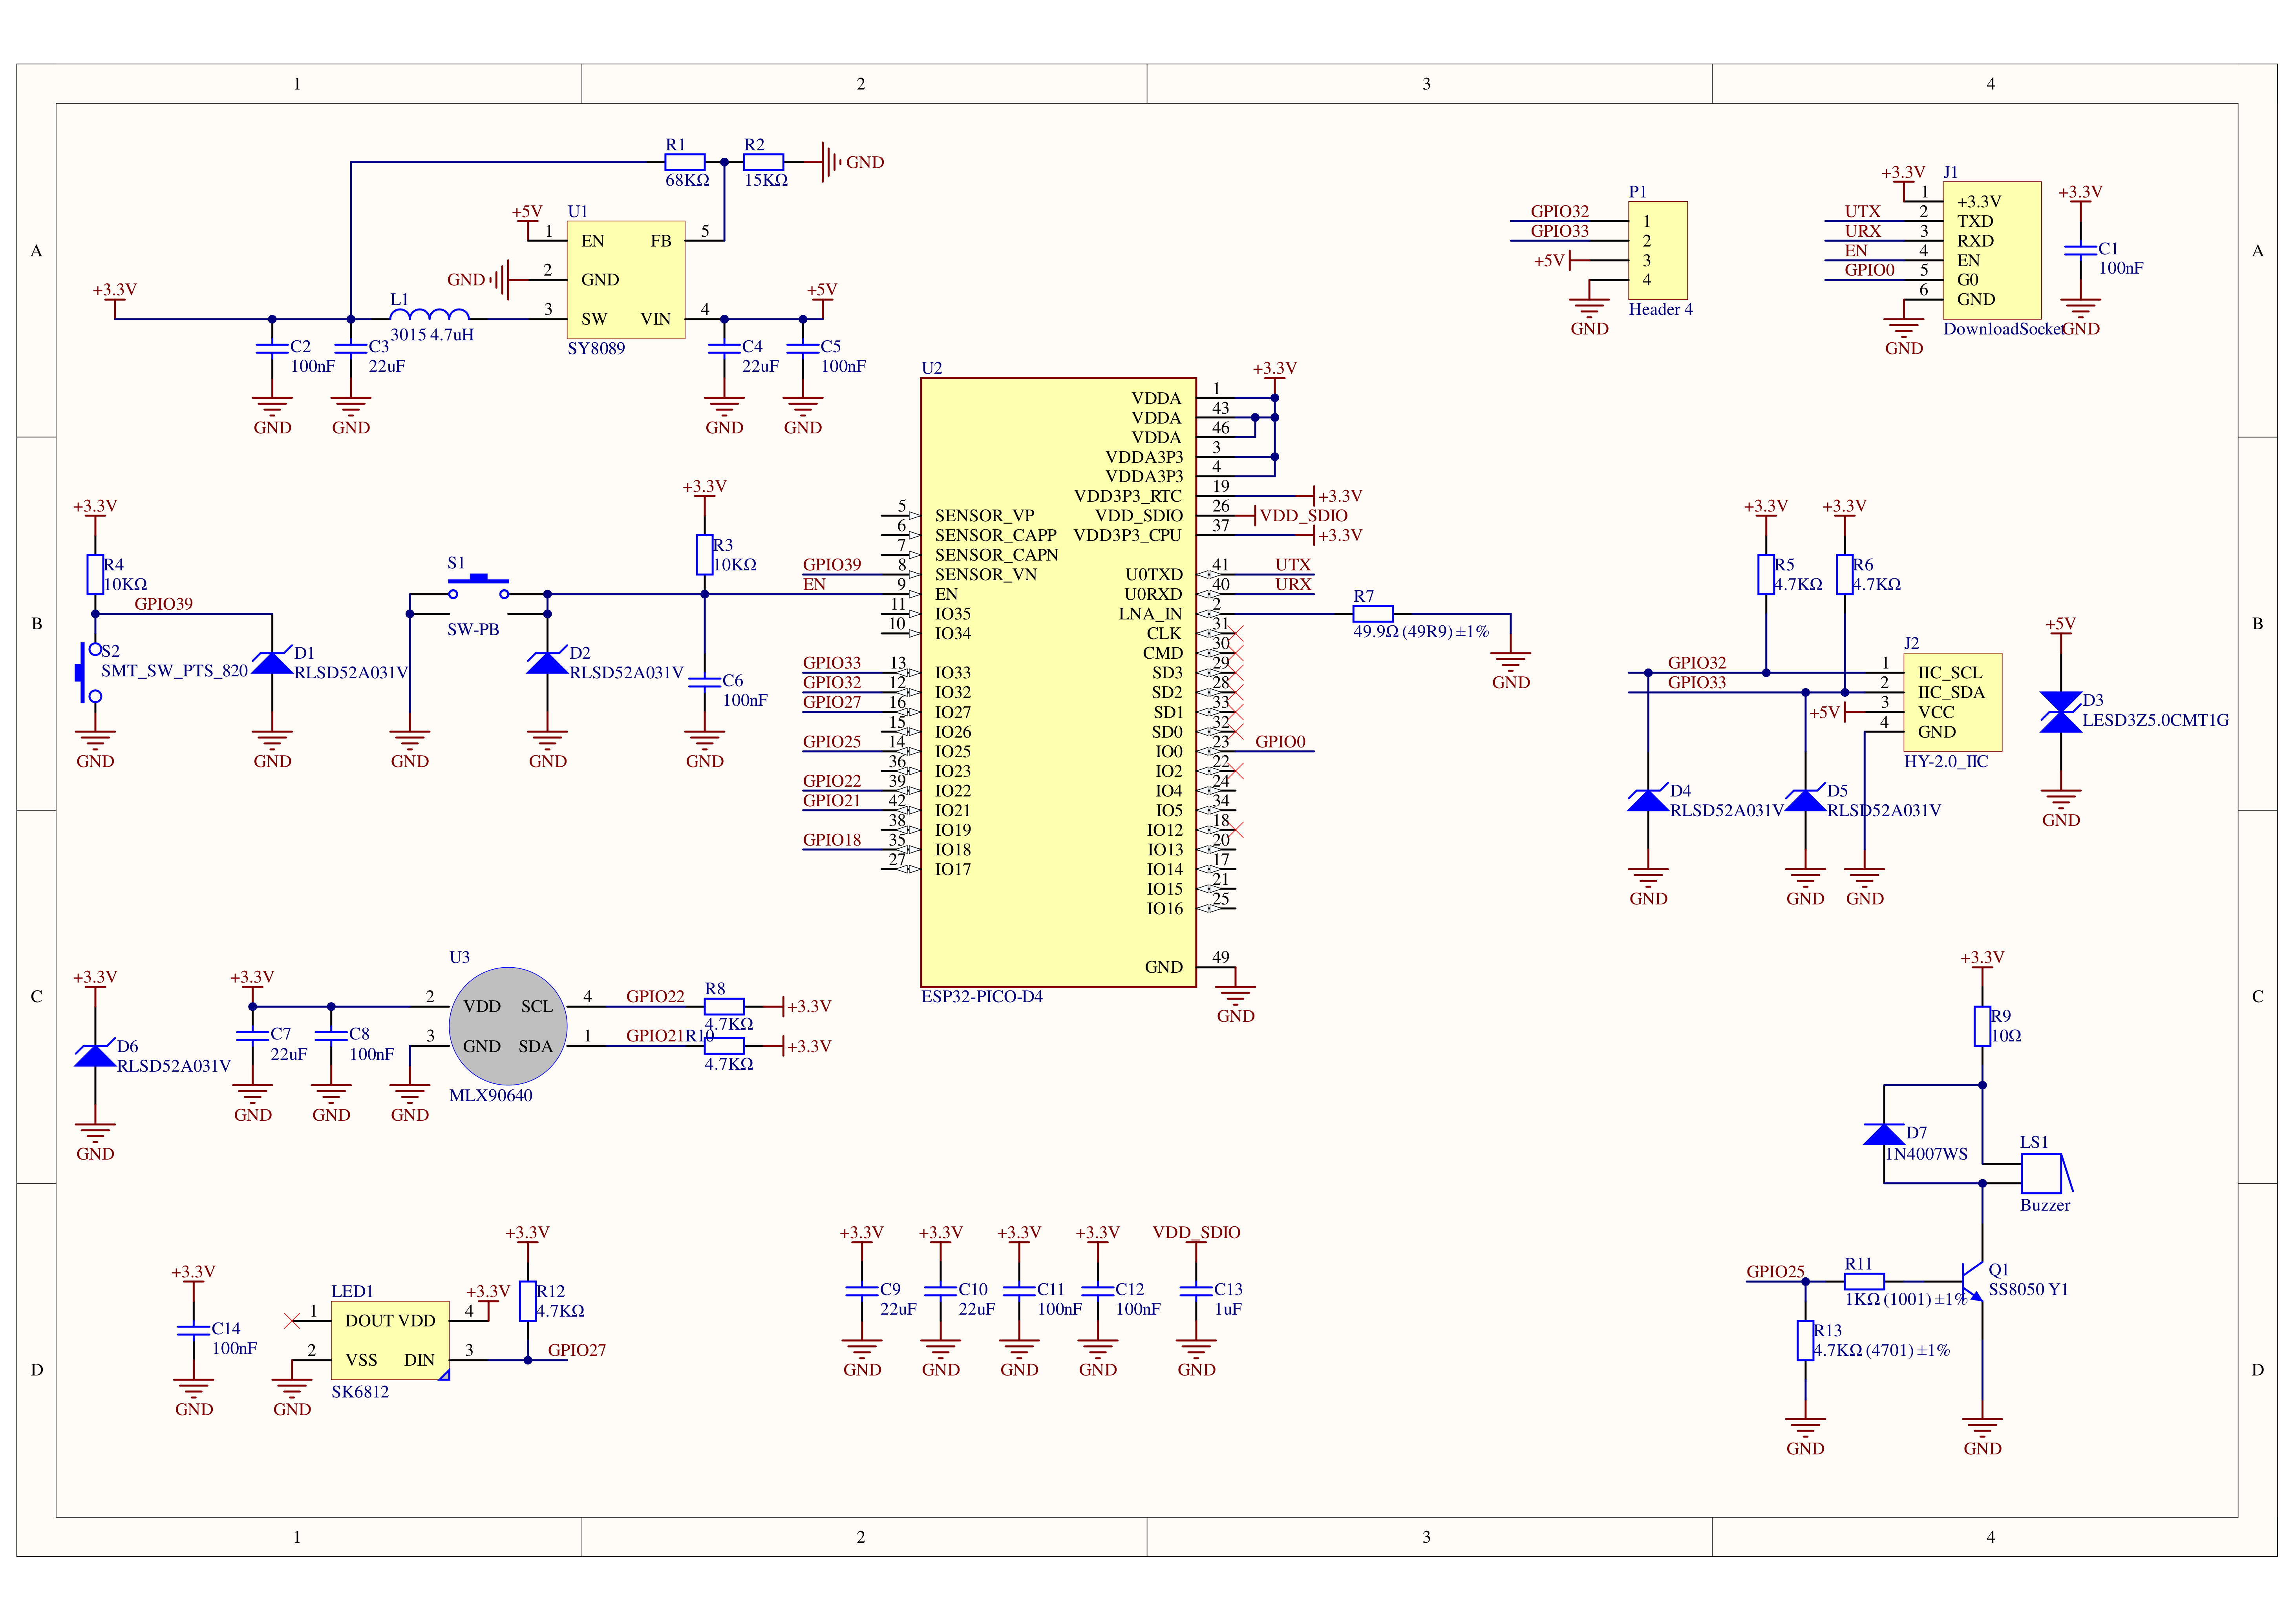Click the R1 68KΩ resistor symbol
This screenshot has width=2296, height=1622.
(685, 162)
